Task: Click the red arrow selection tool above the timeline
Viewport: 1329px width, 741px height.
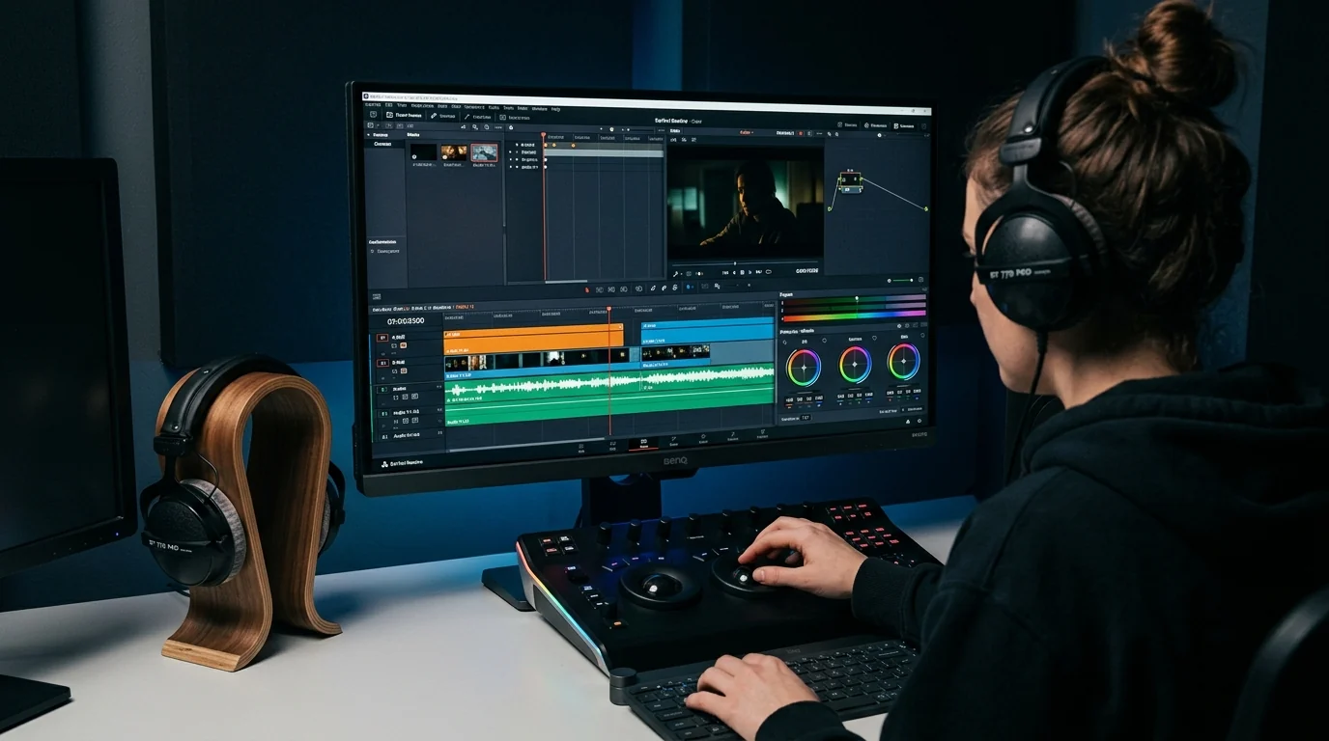Action: click(x=587, y=288)
